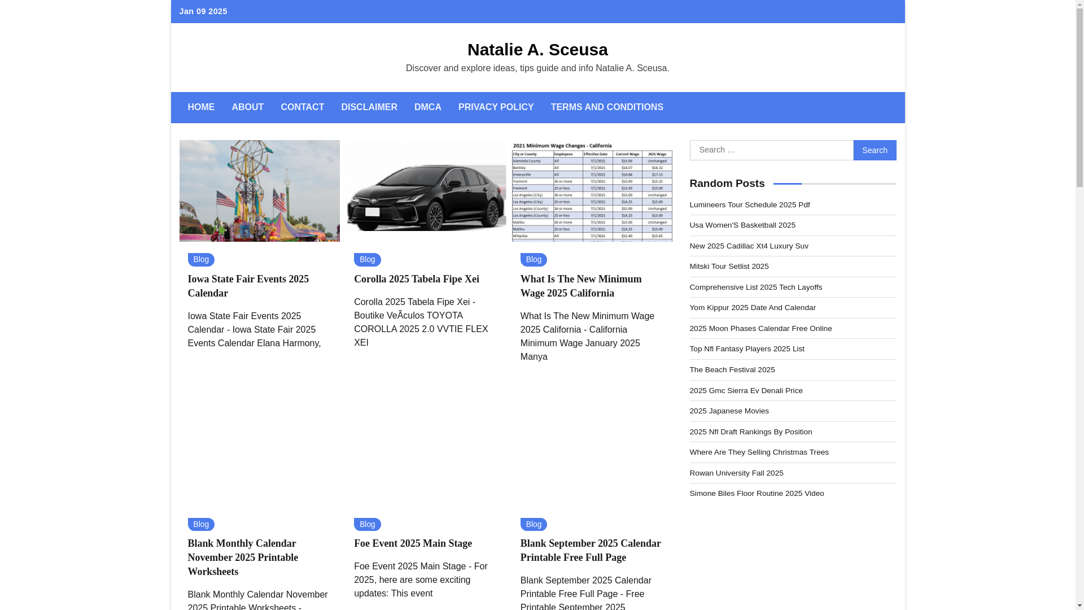Screen dimensions: 1084x610
Task: Open PRIVACY POLICY from navigation
Action: point(496,107)
